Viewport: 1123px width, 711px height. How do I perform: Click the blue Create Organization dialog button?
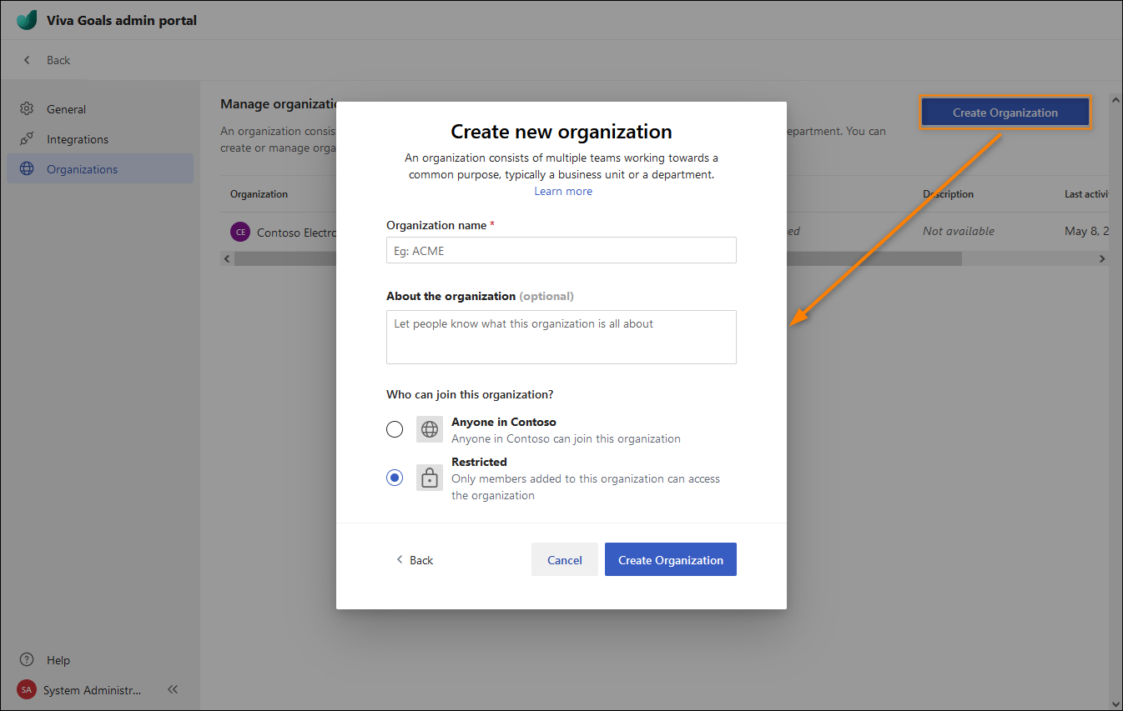pos(671,560)
